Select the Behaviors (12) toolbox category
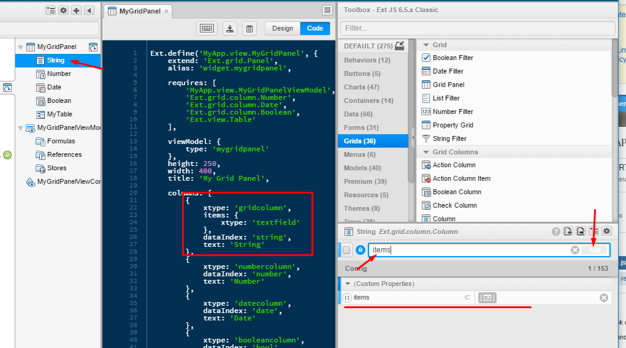Viewport: 626px width, 348px height. 373,60
